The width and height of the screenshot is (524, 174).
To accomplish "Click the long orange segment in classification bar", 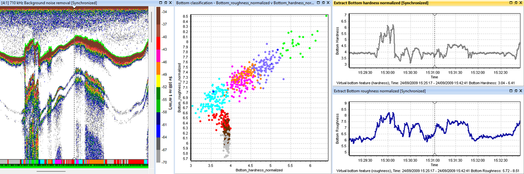I will point(97,161).
